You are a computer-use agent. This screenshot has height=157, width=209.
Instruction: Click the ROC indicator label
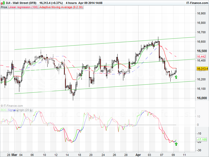point(4,110)
